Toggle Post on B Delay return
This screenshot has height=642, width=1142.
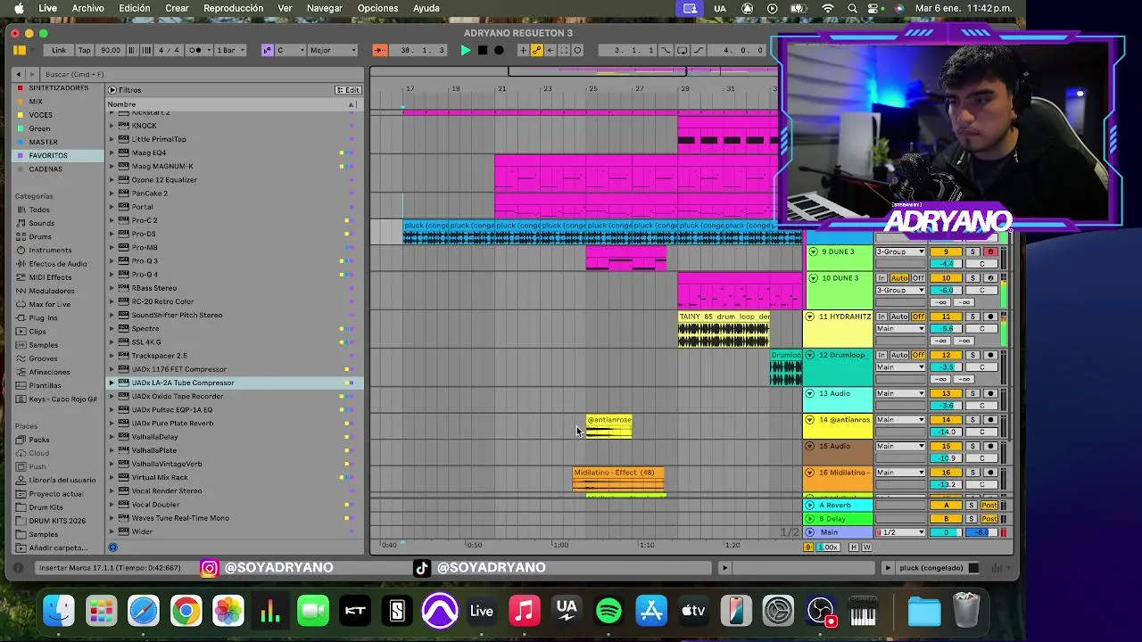click(x=989, y=519)
